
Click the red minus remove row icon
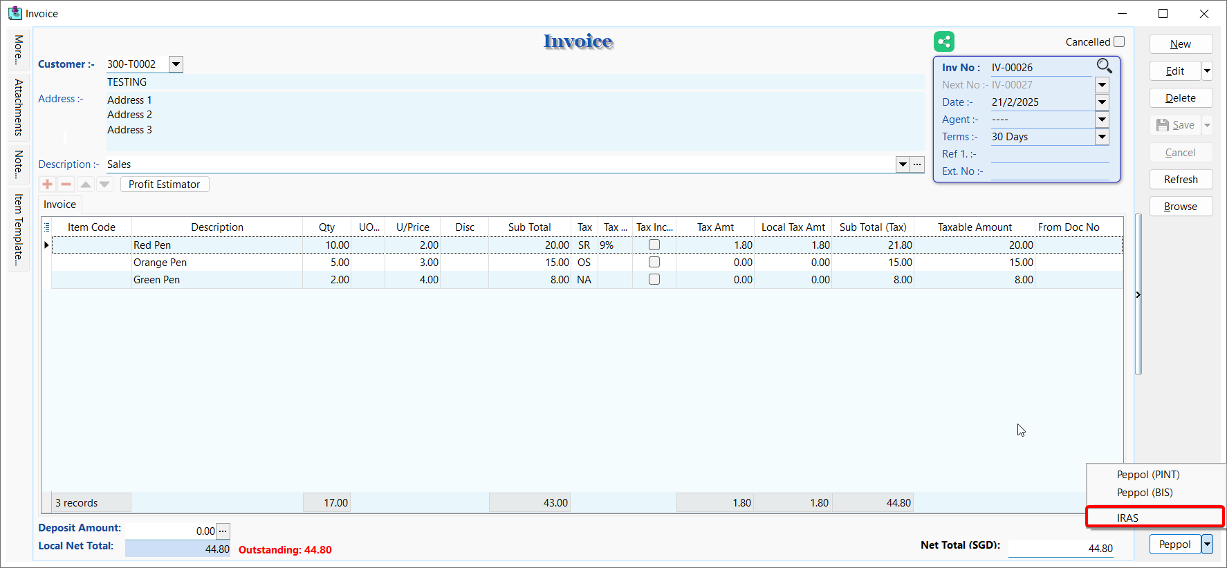coord(66,184)
